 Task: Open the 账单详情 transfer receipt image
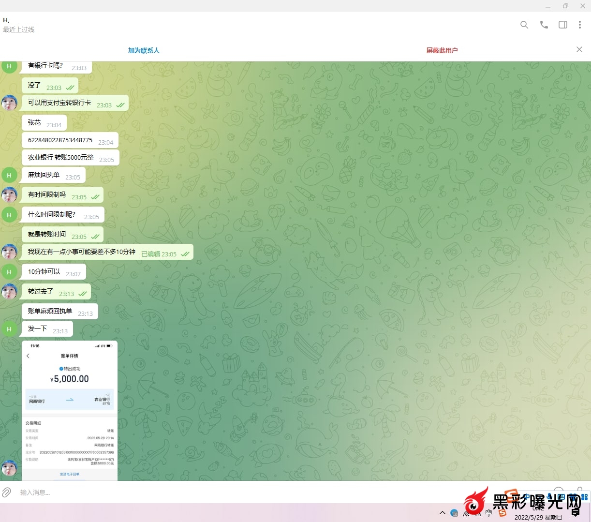coord(70,410)
